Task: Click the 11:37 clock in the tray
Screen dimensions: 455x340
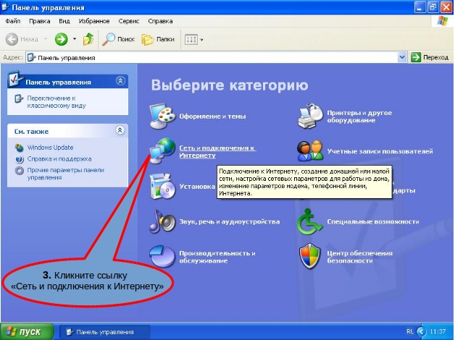Action: (x=438, y=331)
